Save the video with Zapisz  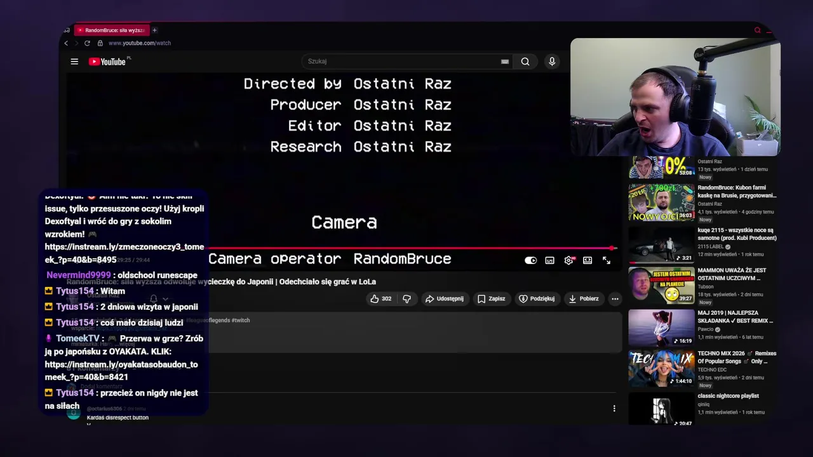point(492,298)
